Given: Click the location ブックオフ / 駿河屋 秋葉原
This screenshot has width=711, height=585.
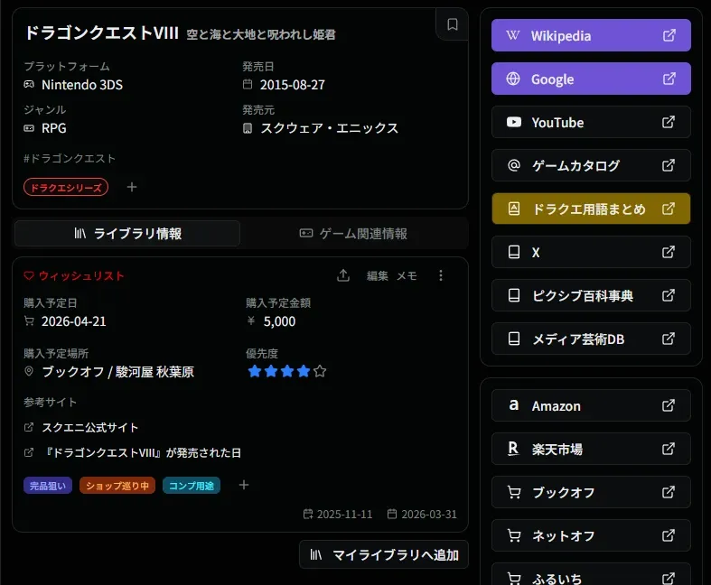Looking at the screenshot, I should tap(117, 372).
